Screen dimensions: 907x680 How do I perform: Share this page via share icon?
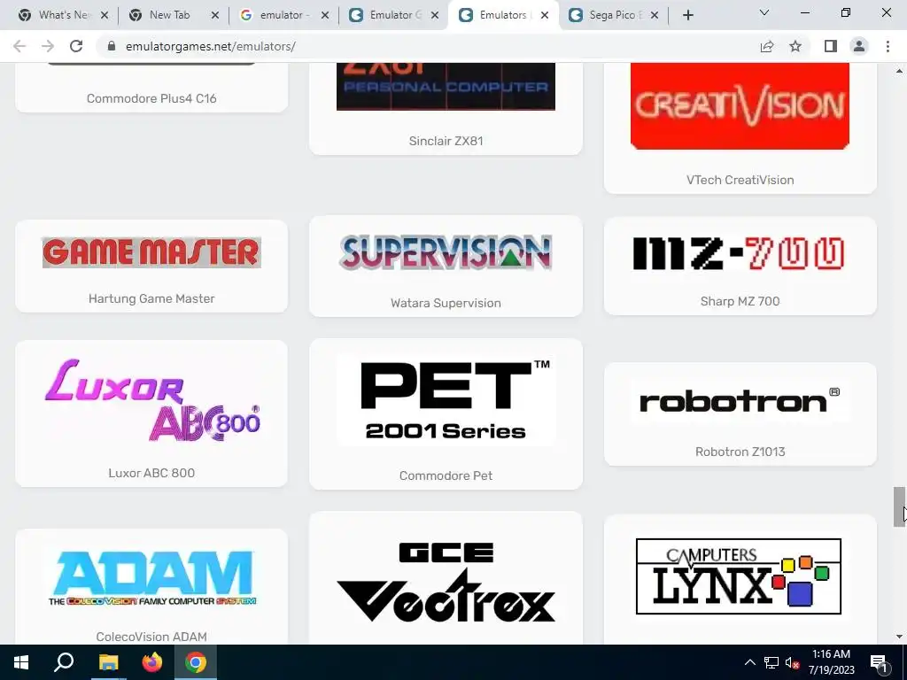point(767,46)
